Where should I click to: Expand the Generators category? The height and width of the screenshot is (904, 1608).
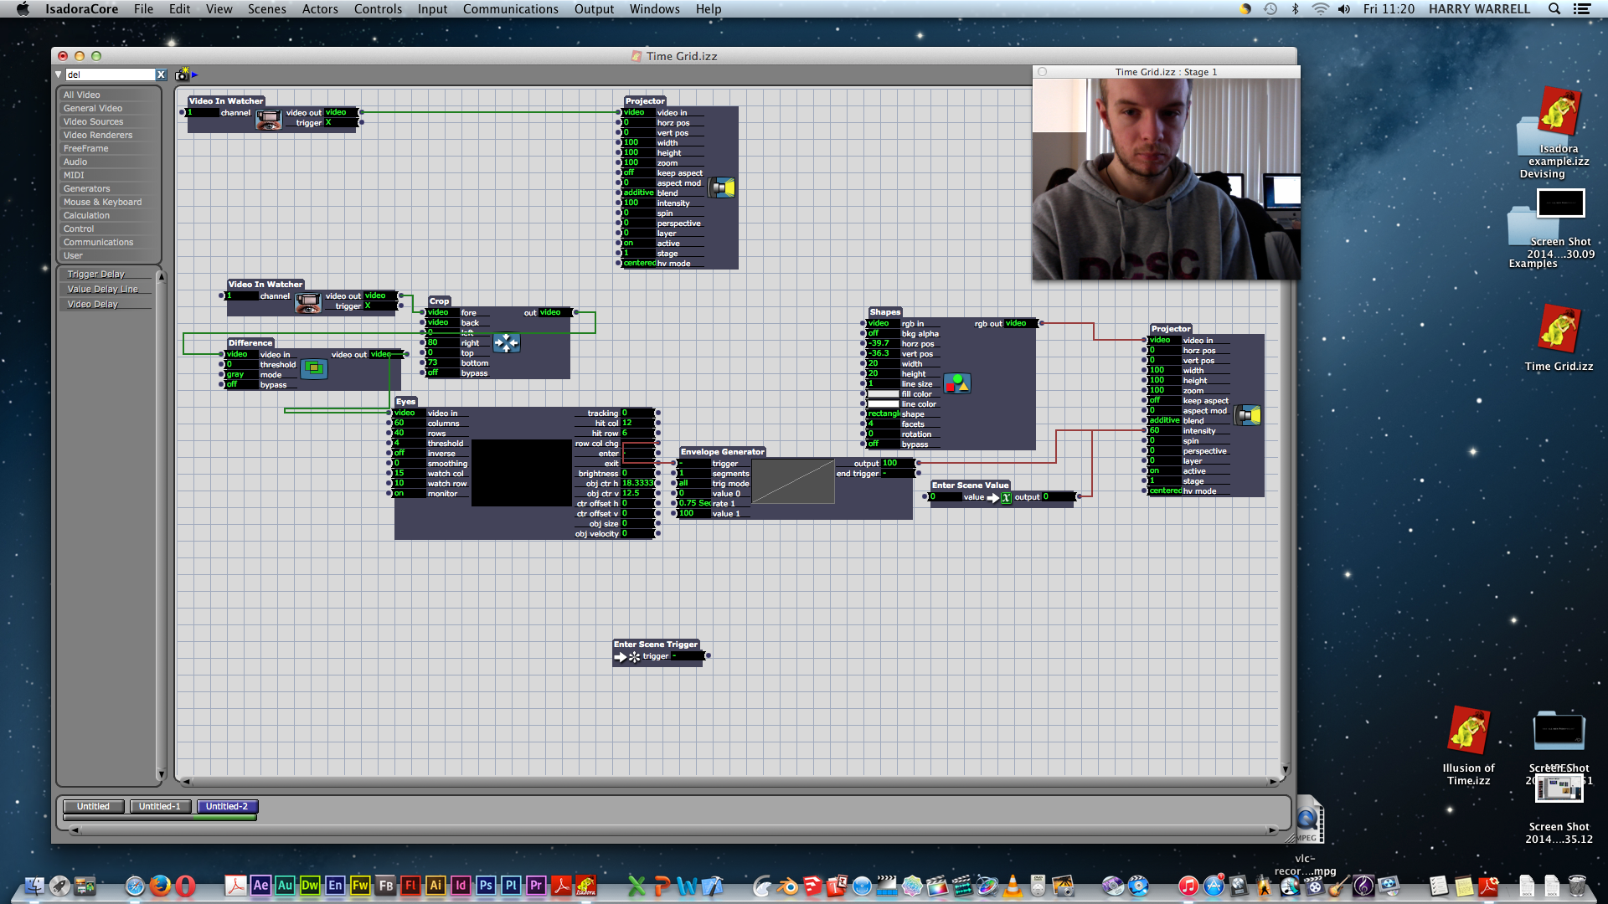(86, 187)
